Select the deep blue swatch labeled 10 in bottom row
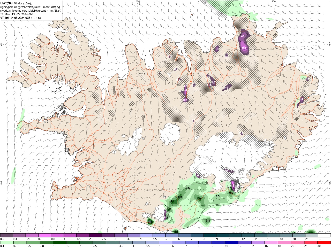Screen dimensions: 331x248 (x=232, y=243)
